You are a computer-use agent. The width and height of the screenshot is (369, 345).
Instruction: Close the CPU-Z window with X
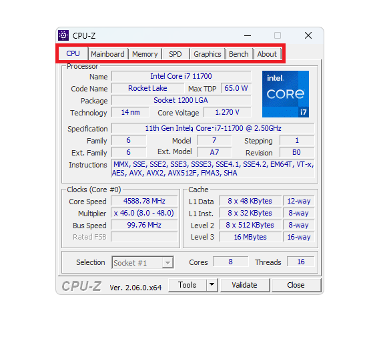click(x=308, y=36)
